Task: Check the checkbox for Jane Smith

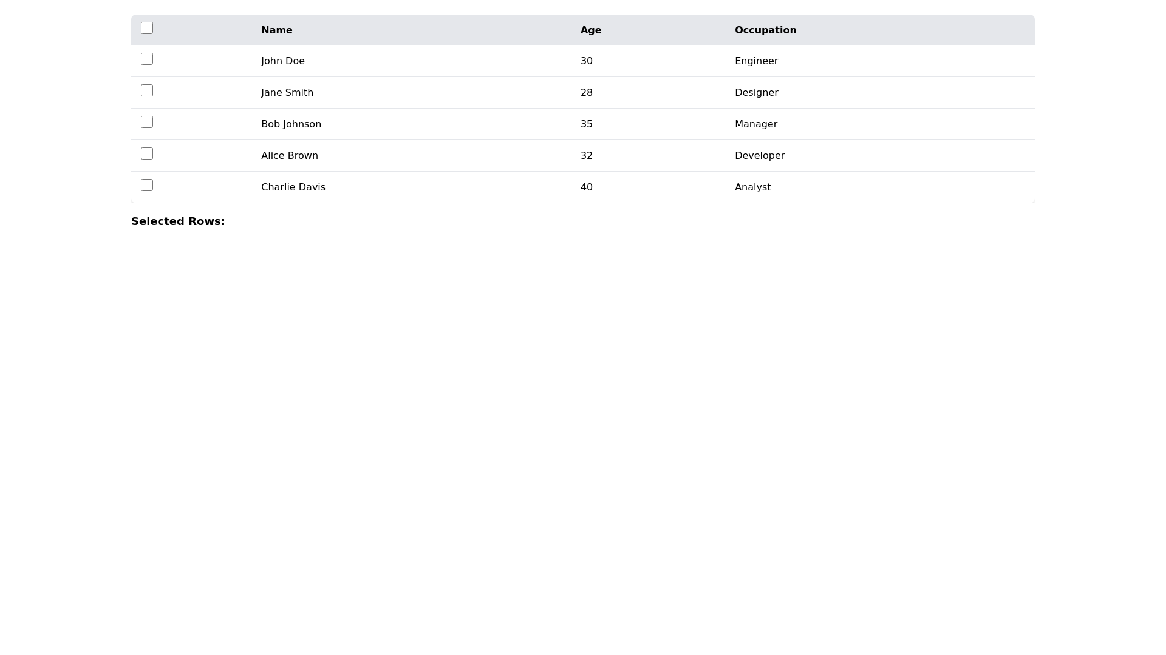Action: [146, 90]
